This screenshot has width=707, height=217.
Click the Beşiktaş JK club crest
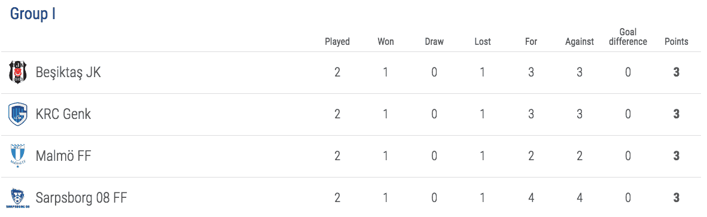click(x=17, y=72)
